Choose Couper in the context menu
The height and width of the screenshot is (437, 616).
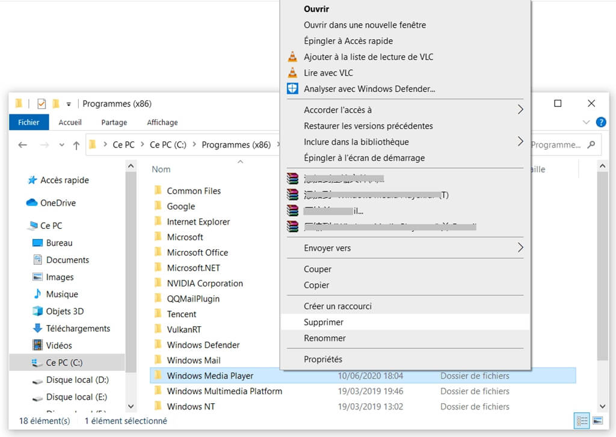tap(405, 269)
